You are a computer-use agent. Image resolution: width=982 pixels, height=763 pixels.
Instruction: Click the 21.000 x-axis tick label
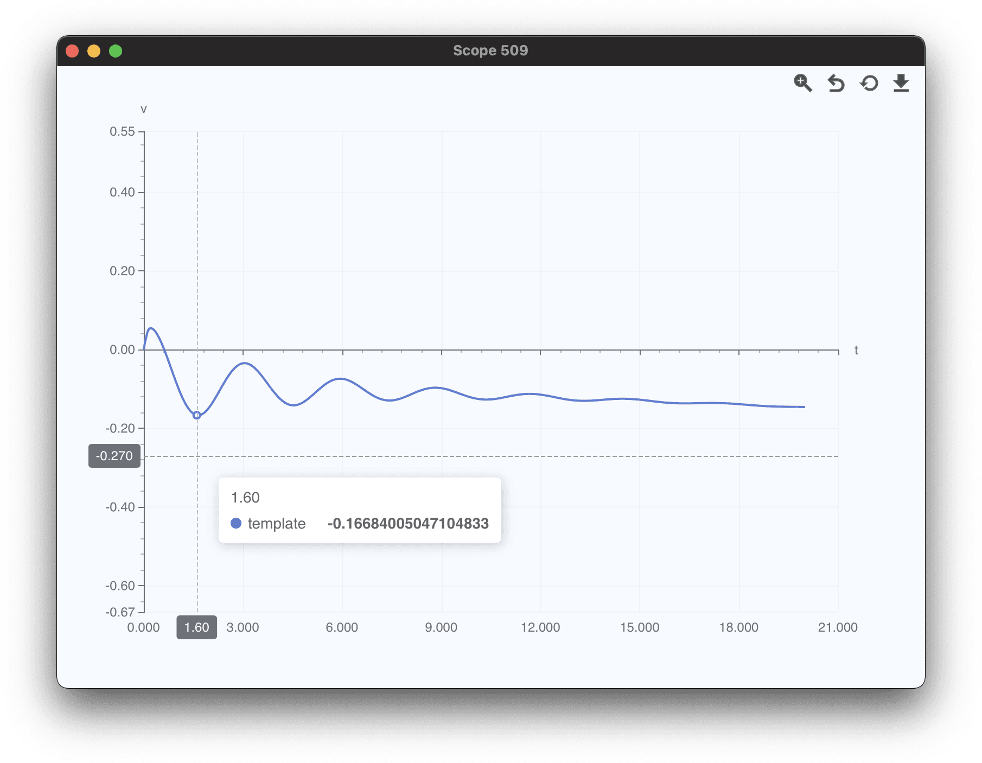coord(838,627)
